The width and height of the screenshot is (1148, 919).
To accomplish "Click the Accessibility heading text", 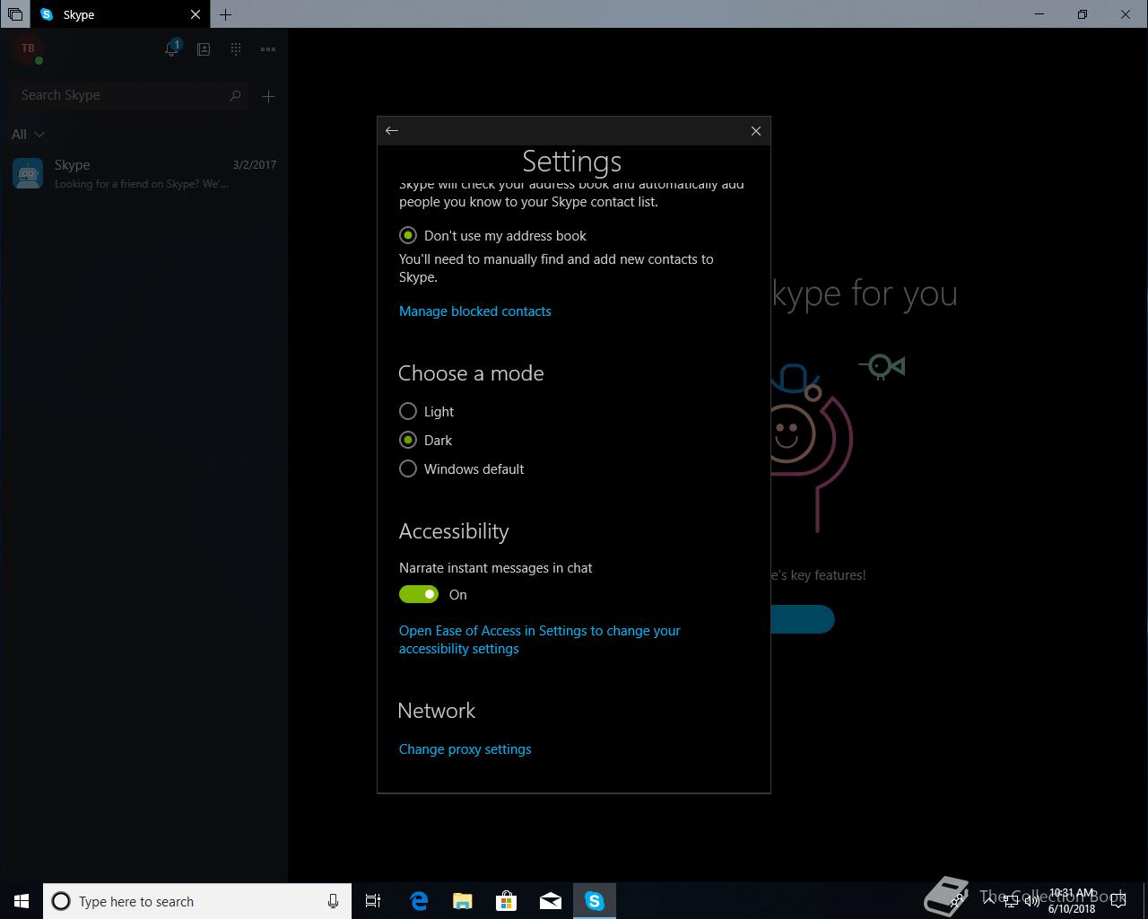I will (x=454, y=531).
